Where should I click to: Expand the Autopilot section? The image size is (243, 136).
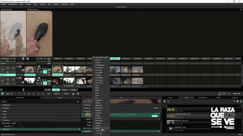pyautogui.click(x=40, y=108)
